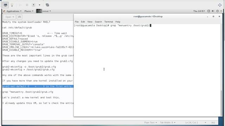
Task: Open the terminal Edit menu
Action: pos(83,22)
